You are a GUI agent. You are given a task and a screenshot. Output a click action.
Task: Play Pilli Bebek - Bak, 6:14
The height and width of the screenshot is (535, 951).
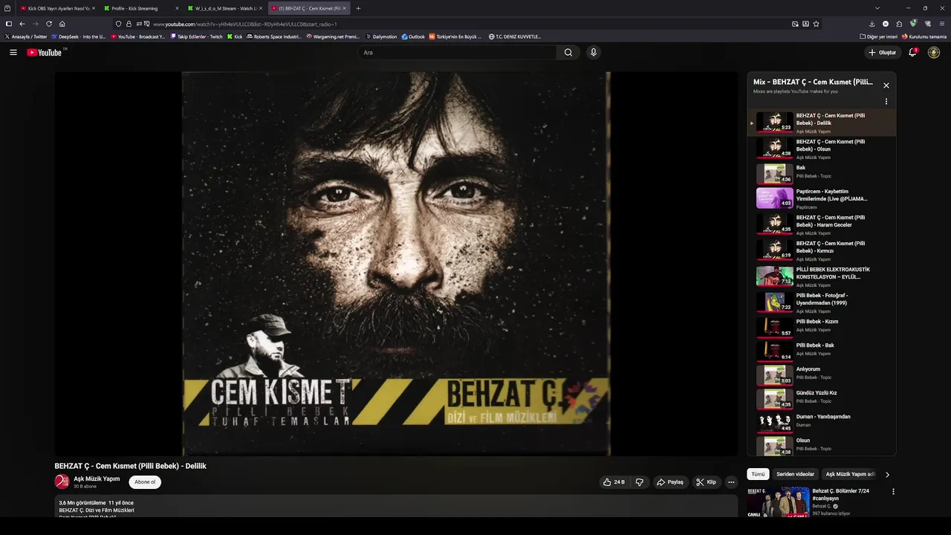coord(822,351)
